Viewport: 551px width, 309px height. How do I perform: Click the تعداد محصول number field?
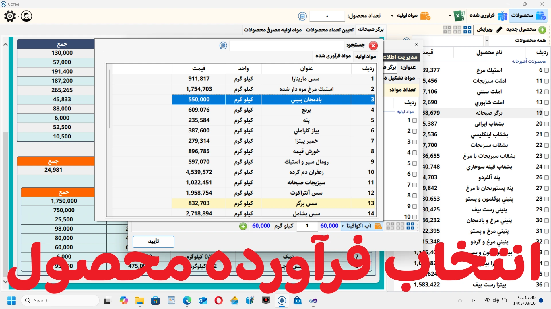(327, 16)
